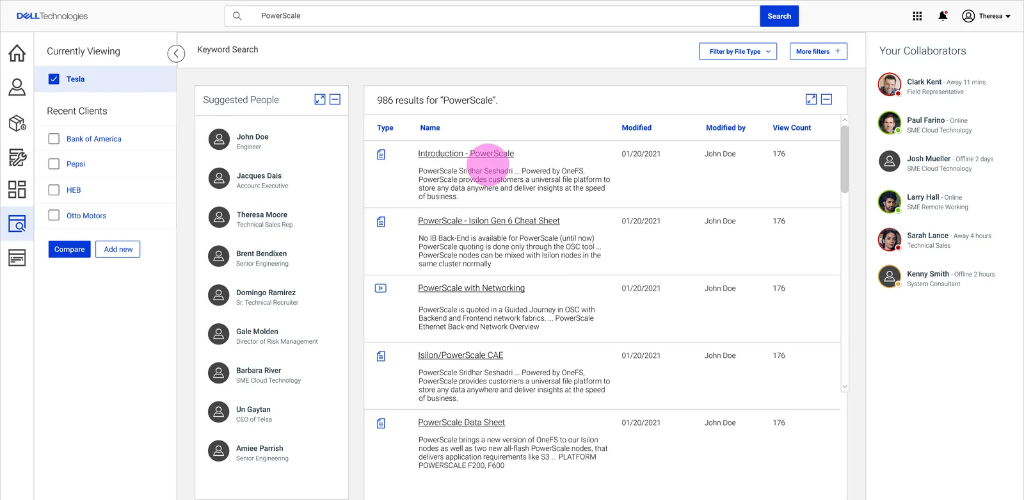
Task: Open the notifications bell
Action: [x=943, y=16]
